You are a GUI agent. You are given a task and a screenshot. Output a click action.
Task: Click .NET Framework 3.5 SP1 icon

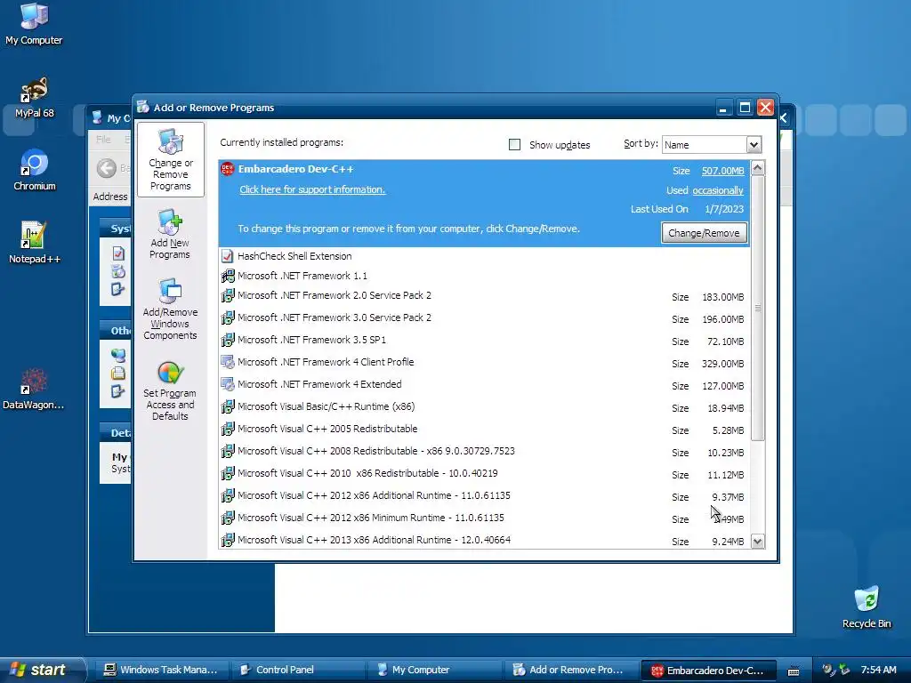pyautogui.click(x=227, y=340)
